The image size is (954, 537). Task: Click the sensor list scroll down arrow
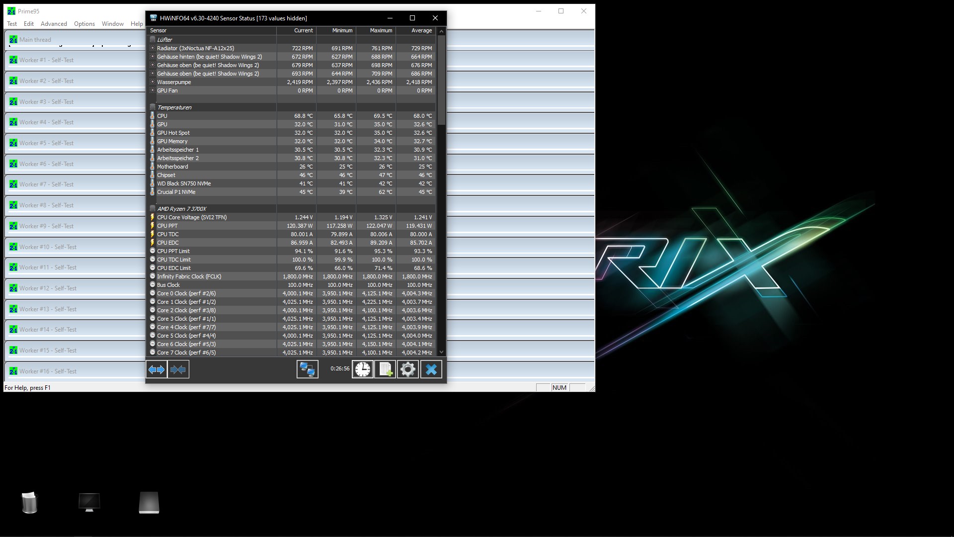[441, 352]
